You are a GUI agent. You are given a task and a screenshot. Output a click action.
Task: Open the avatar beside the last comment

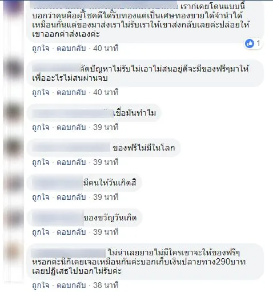click(13, 252)
